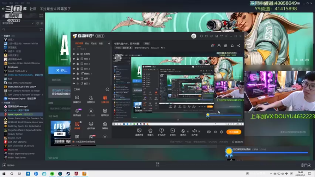This screenshot has width=315, height=177.
Task: Toggle visibility of the 摄像头 1 source
Action: (x=74, y=74)
